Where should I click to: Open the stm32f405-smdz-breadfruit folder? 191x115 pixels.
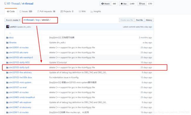click(22, 97)
